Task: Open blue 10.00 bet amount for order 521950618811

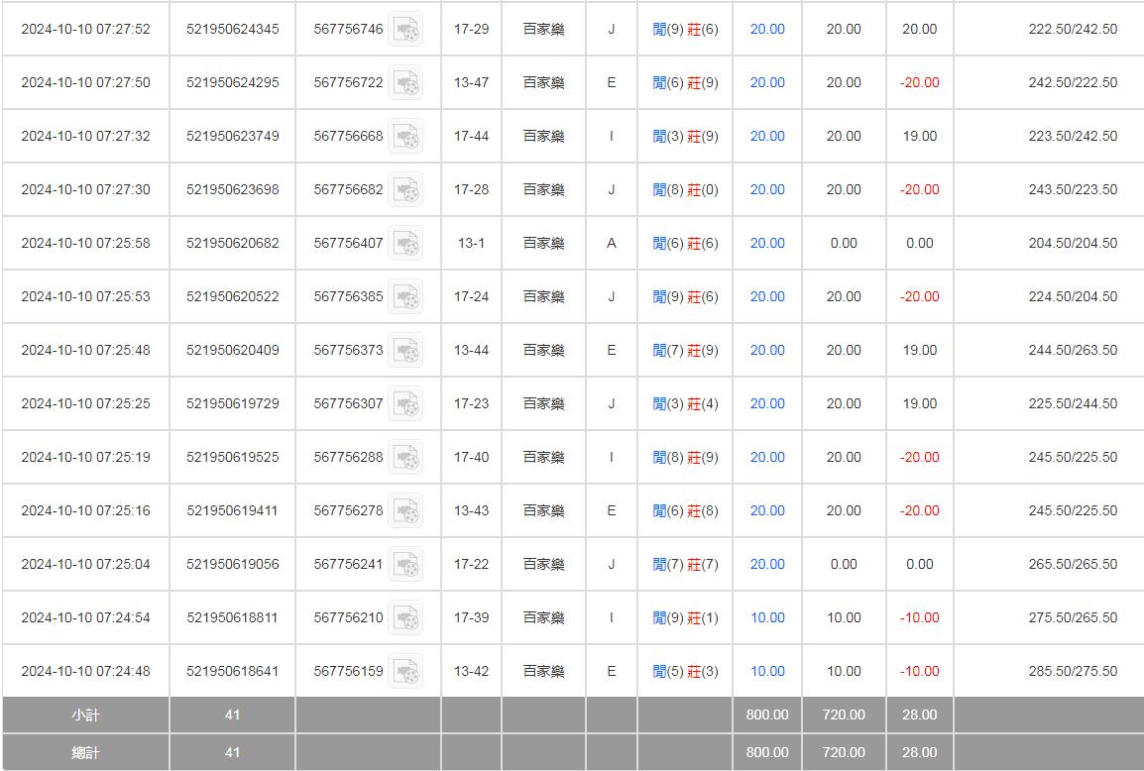Action: click(x=766, y=618)
